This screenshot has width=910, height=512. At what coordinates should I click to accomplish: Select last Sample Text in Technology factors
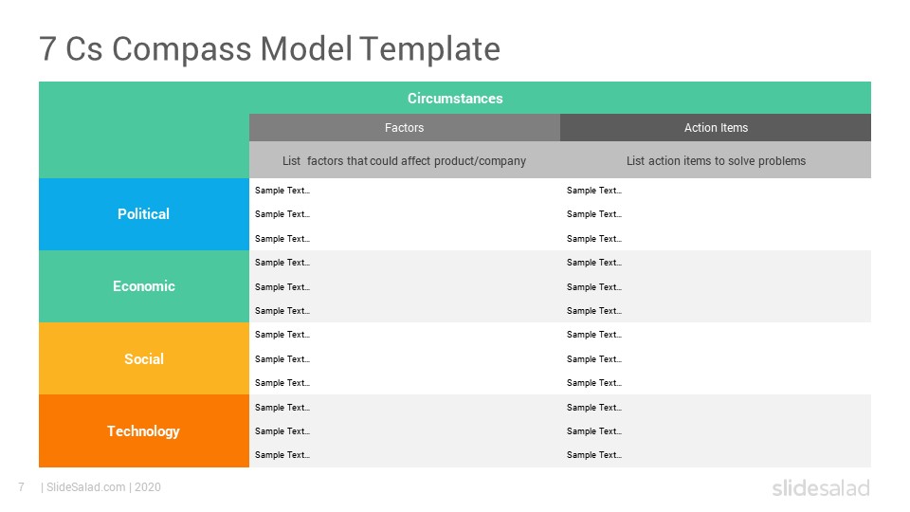[282, 455]
